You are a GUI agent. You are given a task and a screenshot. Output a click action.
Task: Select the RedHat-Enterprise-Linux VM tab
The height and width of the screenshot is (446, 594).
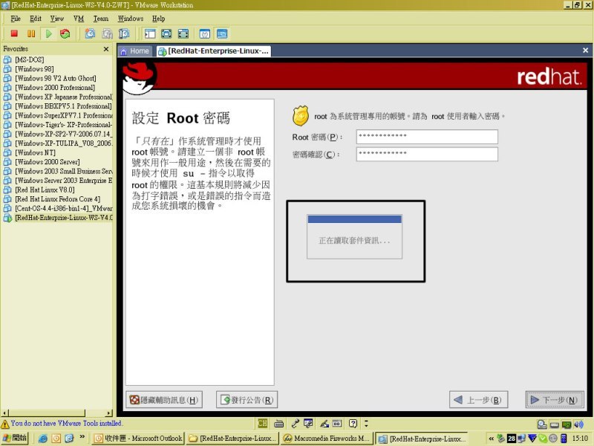pyautogui.click(x=213, y=51)
